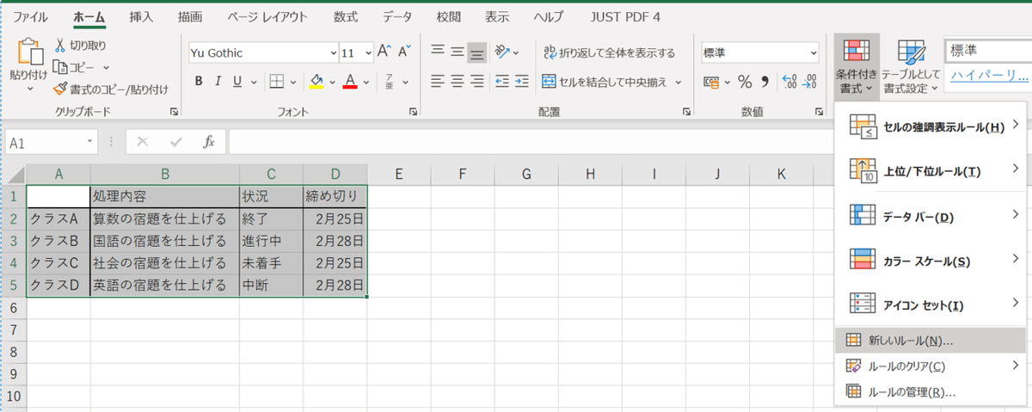Switch to the Data (データ) tab
This screenshot has height=412, width=1032.
point(397,16)
